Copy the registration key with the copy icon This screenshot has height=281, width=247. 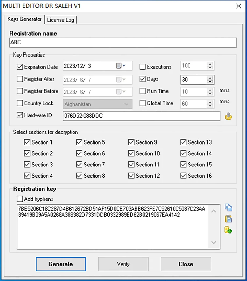pos(228,208)
